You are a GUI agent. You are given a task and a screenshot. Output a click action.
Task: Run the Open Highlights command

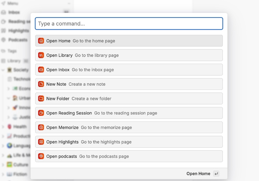point(129,142)
